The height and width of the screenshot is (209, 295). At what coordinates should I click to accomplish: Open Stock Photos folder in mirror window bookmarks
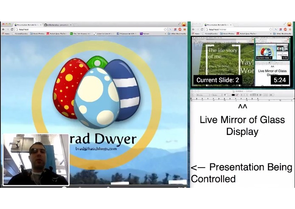tap(227, 34)
